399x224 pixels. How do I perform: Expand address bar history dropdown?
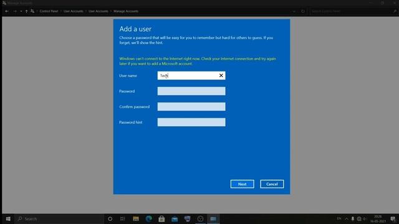coord(294,11)
